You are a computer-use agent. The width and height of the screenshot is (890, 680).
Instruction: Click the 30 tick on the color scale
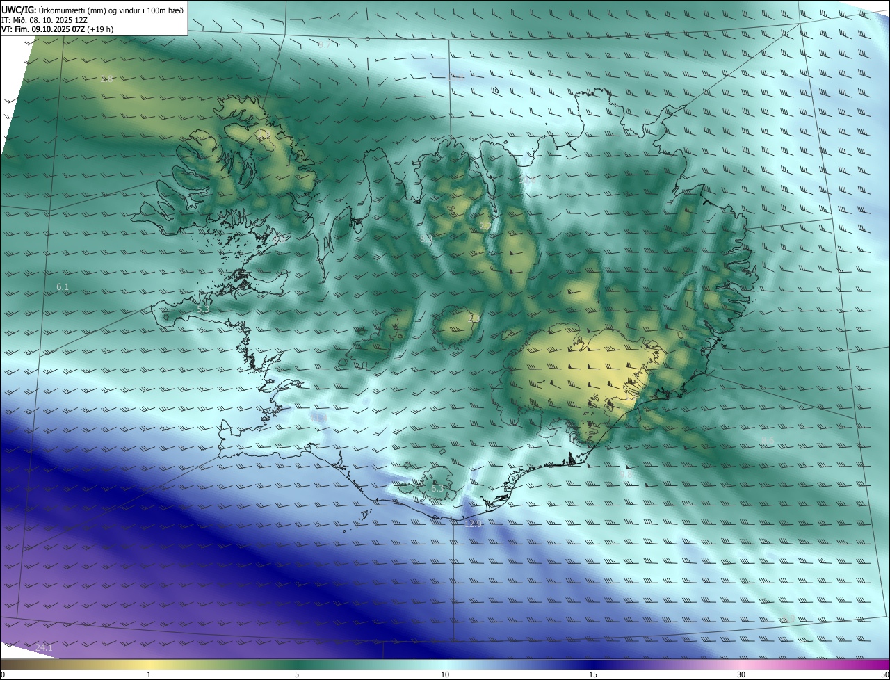(741, 674)
